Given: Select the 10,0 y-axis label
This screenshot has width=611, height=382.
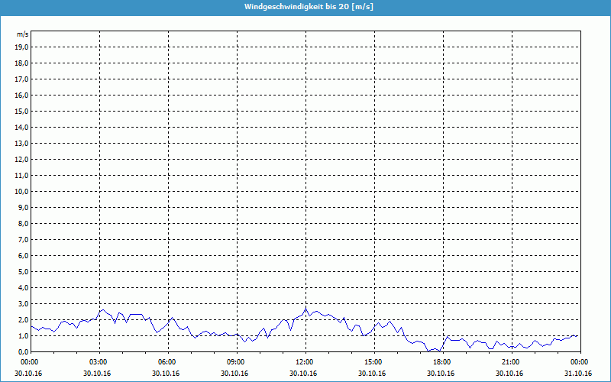Looking at the screenshot, I should click(x=22, y=191).
